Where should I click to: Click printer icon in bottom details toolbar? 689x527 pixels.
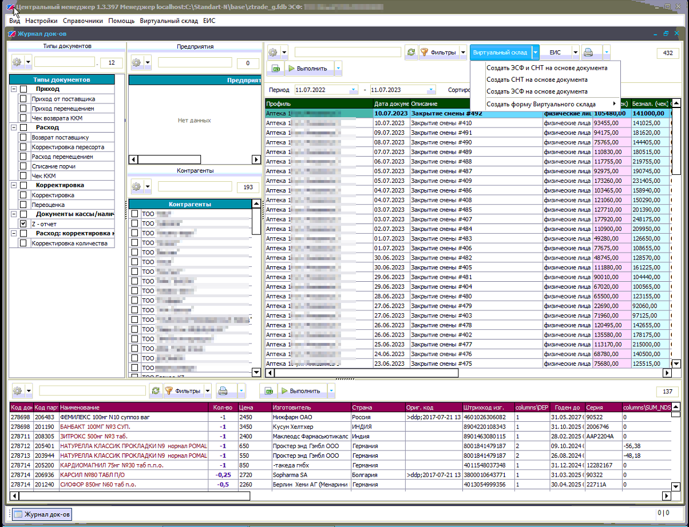[223, 391]
